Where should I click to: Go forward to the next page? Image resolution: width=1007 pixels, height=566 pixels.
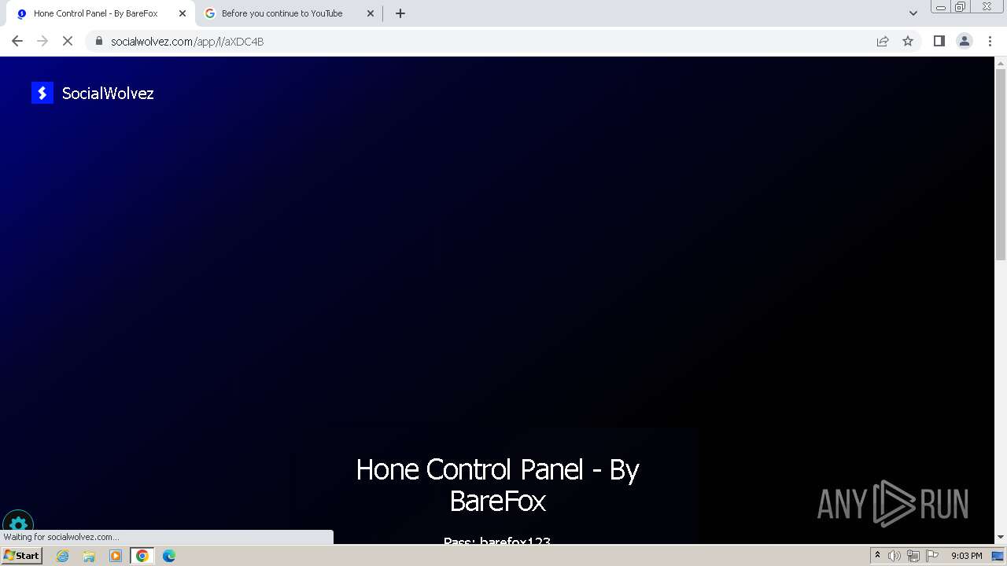tap(42, 41)
